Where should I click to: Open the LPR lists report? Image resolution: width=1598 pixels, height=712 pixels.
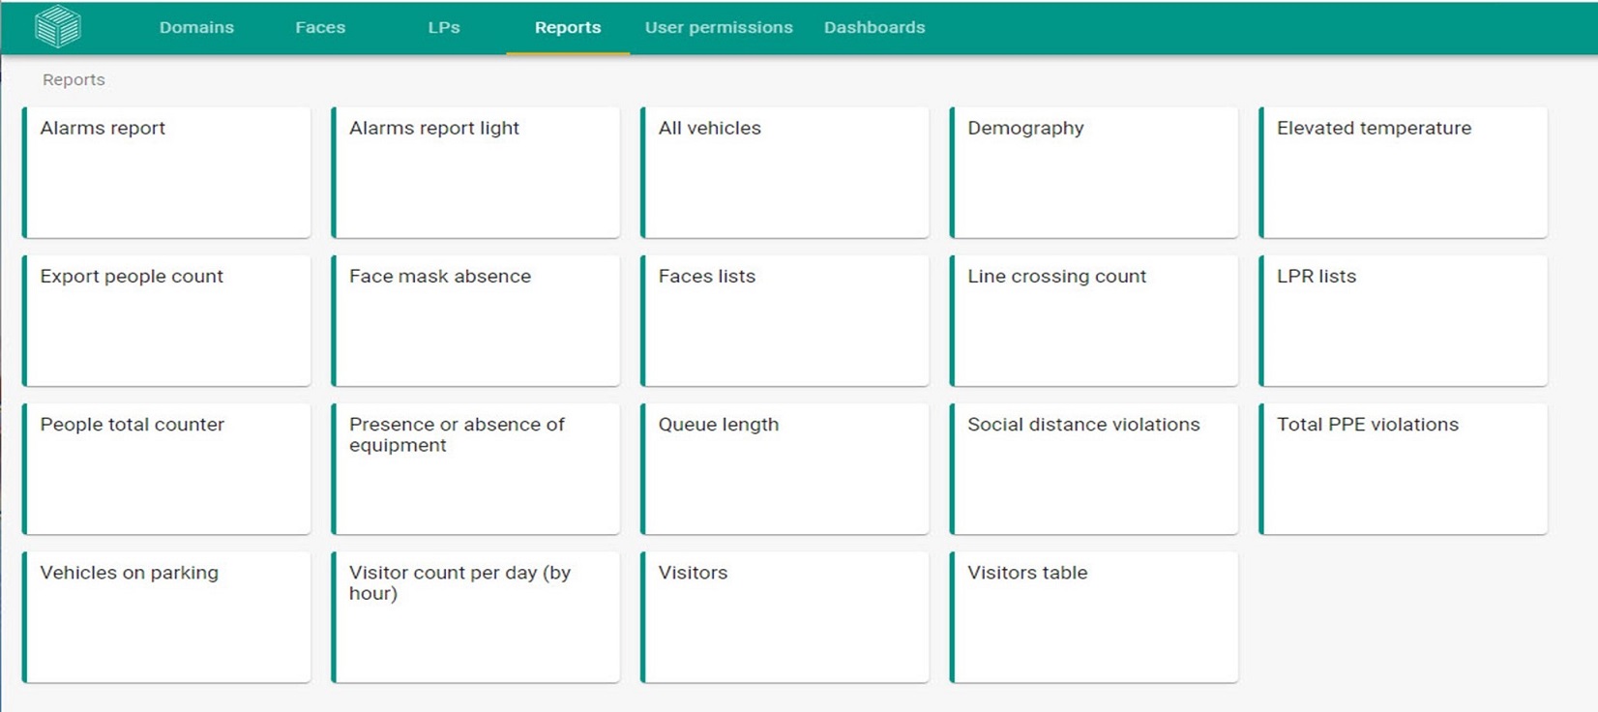coord(1404,320)
